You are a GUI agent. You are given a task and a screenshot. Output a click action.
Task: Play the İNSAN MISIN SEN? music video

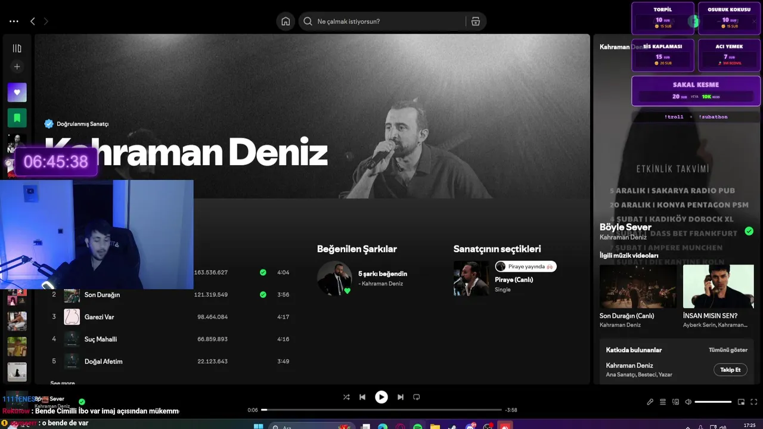(x=718, y=287)
